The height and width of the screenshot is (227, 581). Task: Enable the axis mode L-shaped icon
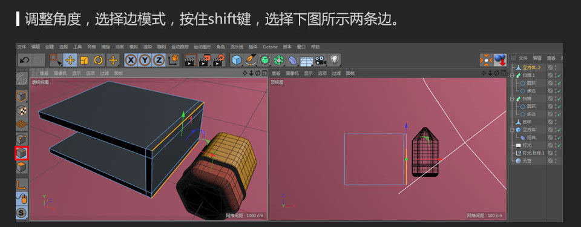(22, 185)
